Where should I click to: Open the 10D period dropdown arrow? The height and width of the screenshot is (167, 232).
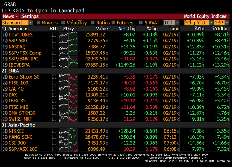tap(177, 23)
